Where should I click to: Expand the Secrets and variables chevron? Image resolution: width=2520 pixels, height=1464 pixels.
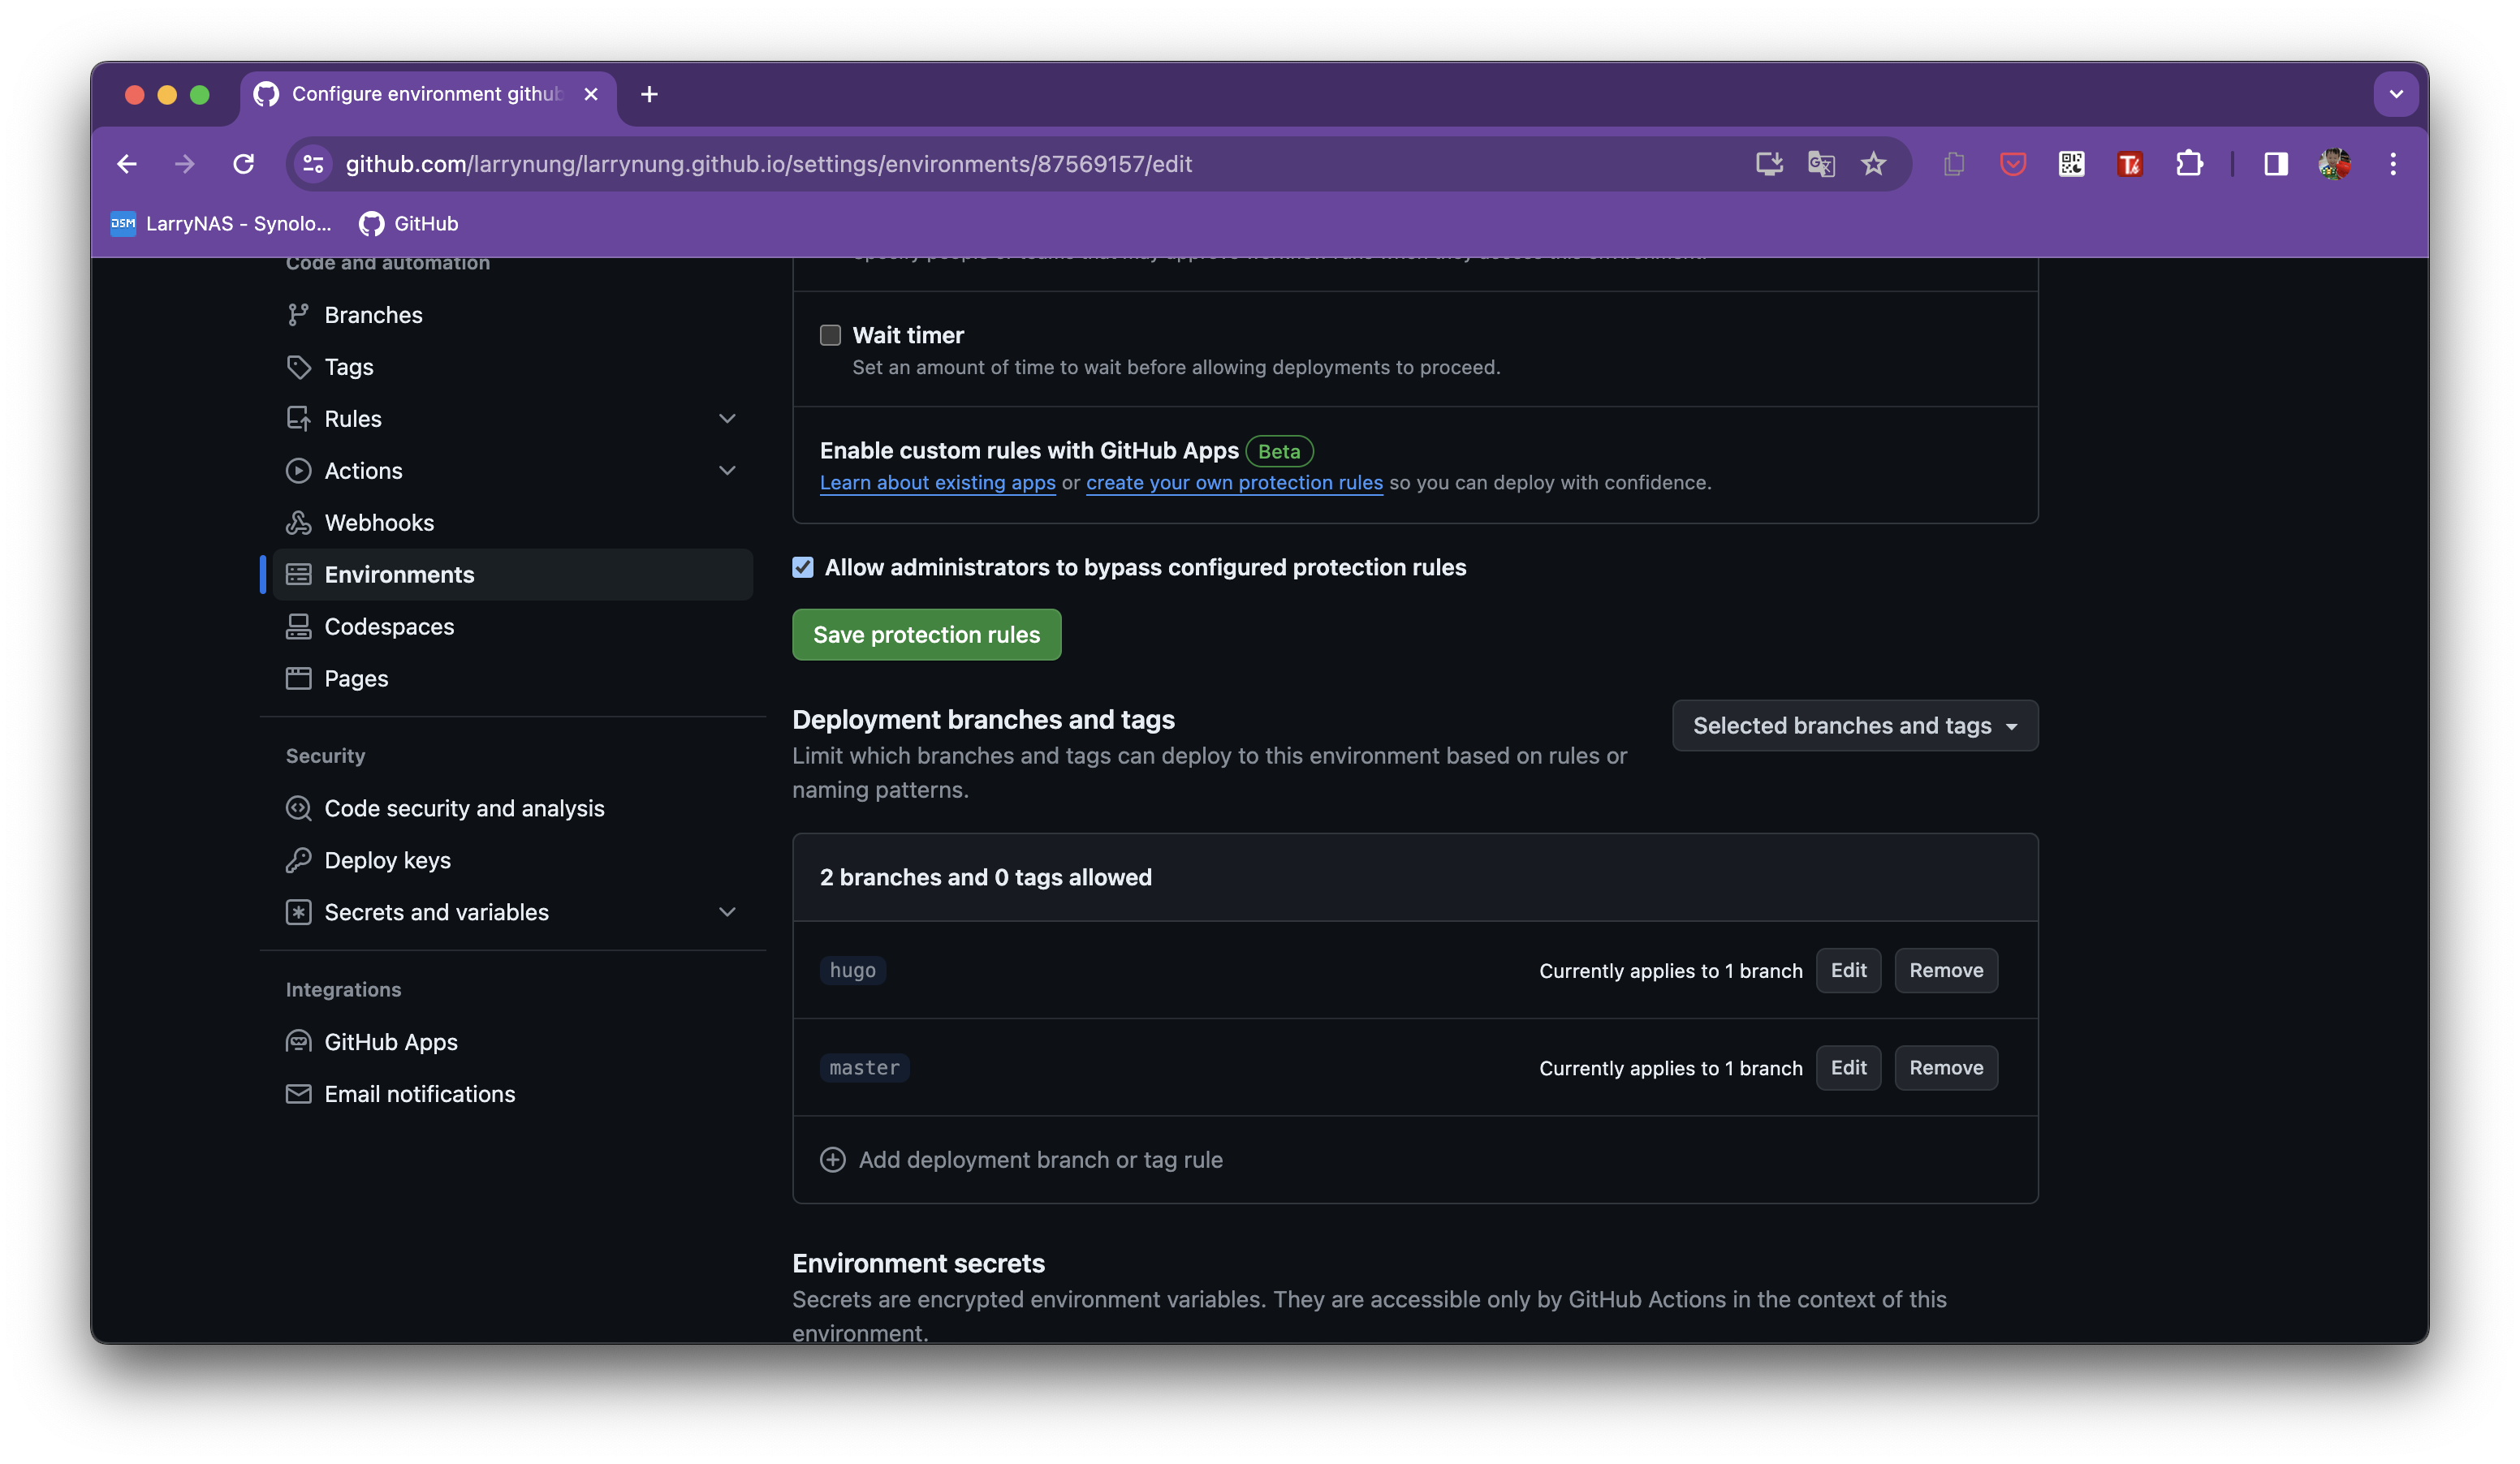click(727, 912)
